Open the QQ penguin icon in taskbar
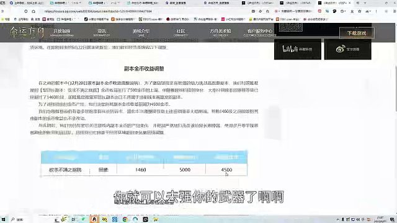The image size is (397, 223). (94, 219)
